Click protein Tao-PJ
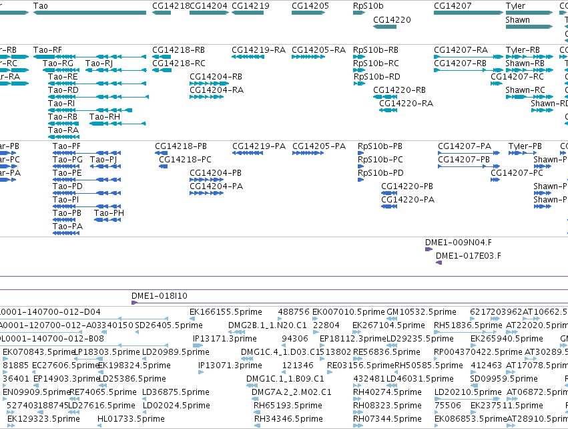 click(105, 166)
